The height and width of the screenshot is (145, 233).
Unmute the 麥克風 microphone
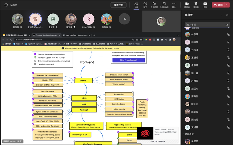[196, 5]
